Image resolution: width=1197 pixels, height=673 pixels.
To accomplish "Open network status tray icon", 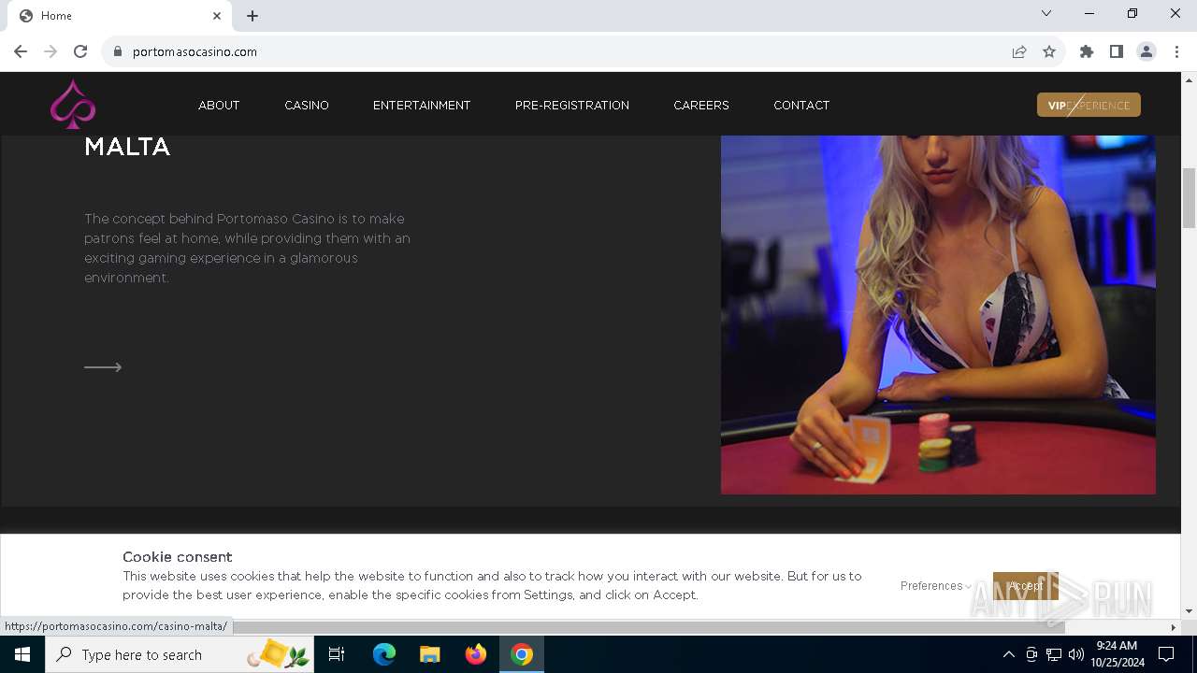I will (1054, 654).
